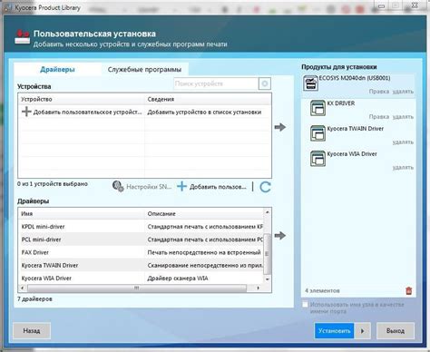Viewport: 430px width, 352px height.
Task: Click the Выход button
Action: (x=396, y=331)
